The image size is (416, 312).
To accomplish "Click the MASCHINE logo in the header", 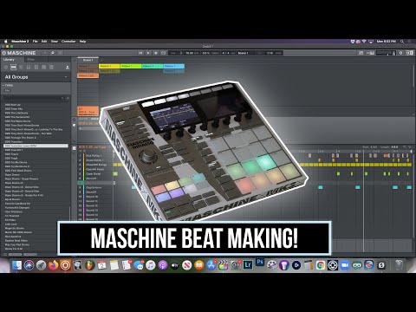I will [19, 53].
